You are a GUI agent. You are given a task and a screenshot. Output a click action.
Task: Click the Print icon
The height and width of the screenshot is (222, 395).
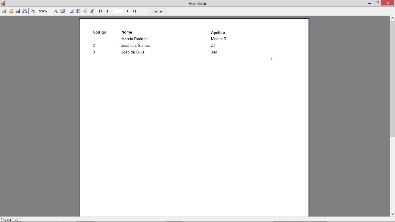click(x=4, y=11)
